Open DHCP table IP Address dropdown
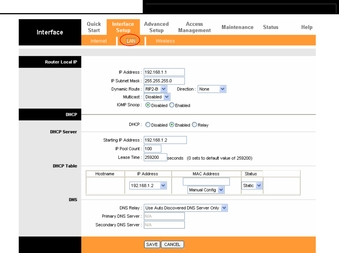This screenshot has width=339, height=253. pos(148,185)
